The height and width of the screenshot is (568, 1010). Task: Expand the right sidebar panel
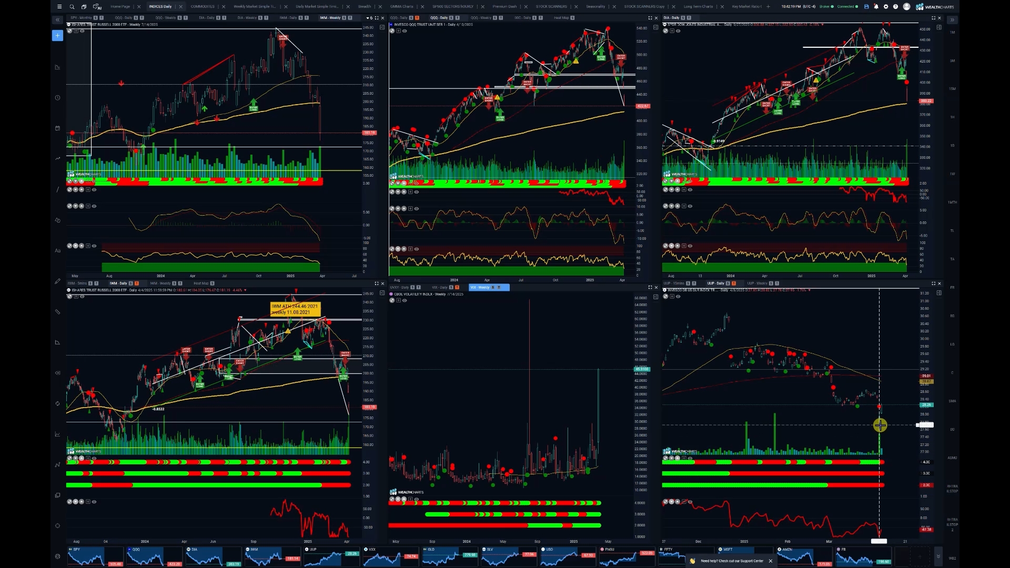(952, 20)
